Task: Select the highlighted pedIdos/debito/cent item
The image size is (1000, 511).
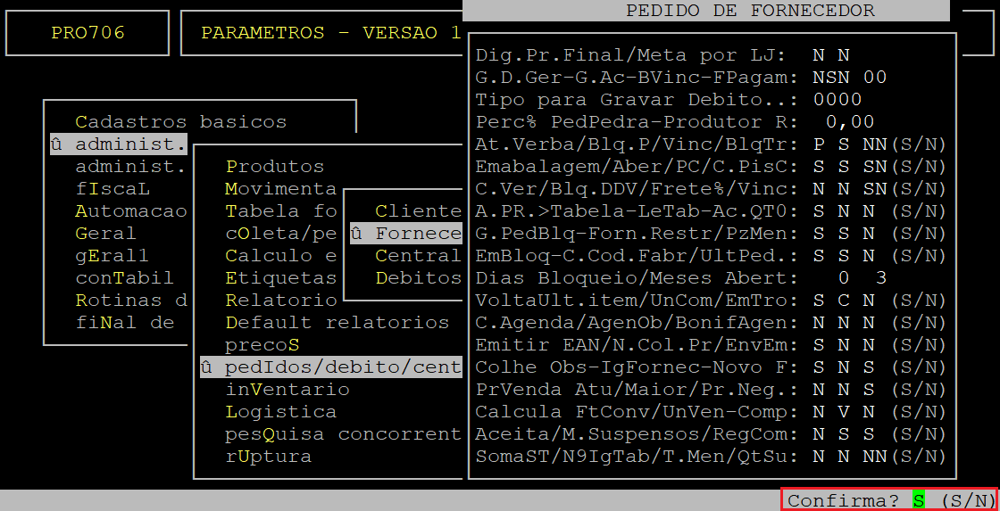Action: (x=331, y=367)
